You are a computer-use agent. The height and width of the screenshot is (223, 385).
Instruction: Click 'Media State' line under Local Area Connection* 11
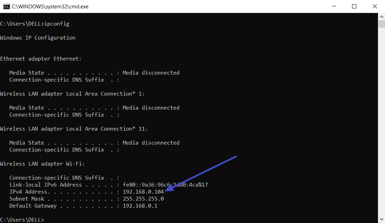pos(94,143)
